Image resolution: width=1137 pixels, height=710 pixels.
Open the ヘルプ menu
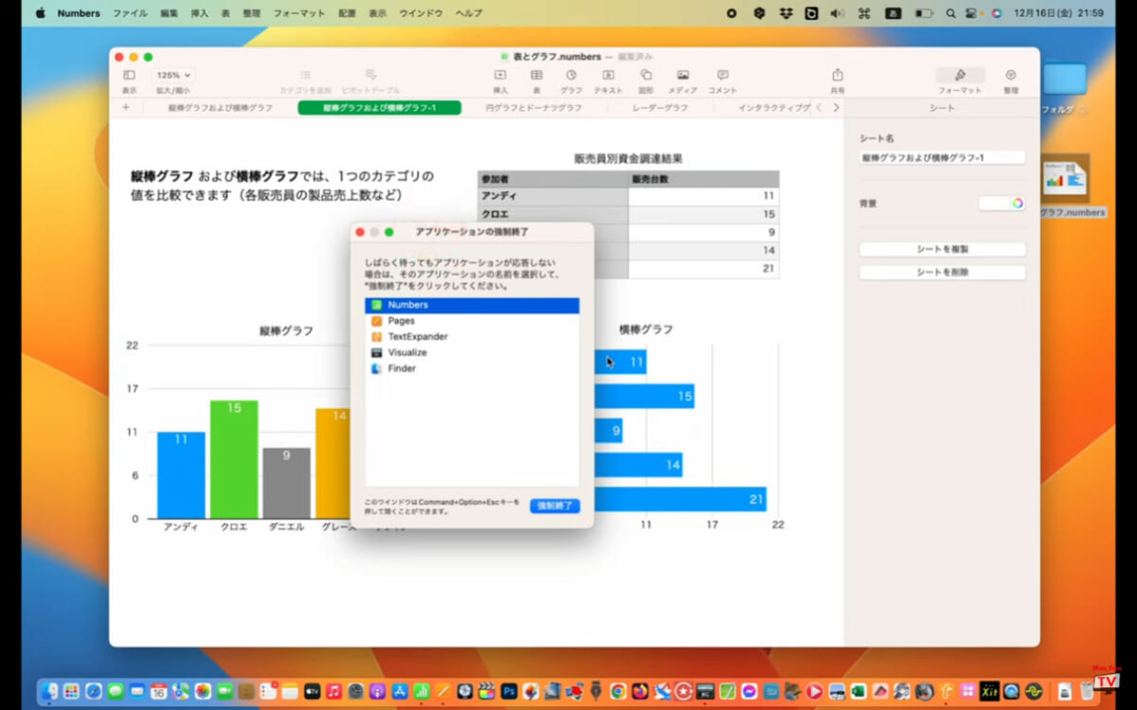click(468, 13)
